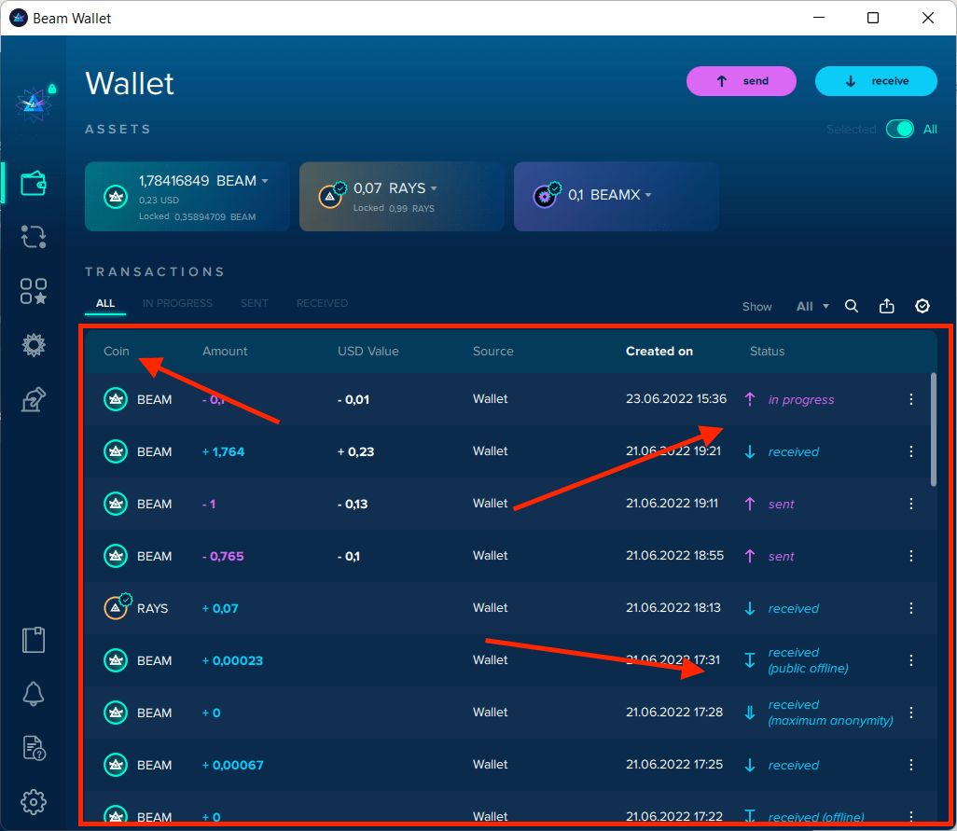
Task: Open the Wallet section in sidebar
Action: 34,183
